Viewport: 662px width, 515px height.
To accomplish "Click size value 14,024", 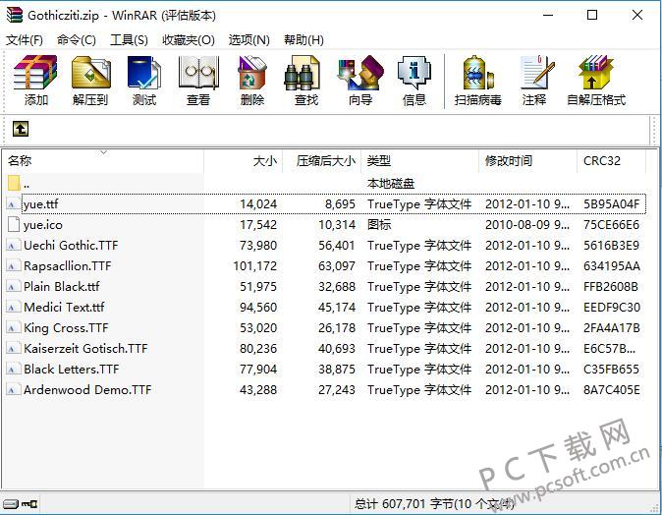I will 258,204.
